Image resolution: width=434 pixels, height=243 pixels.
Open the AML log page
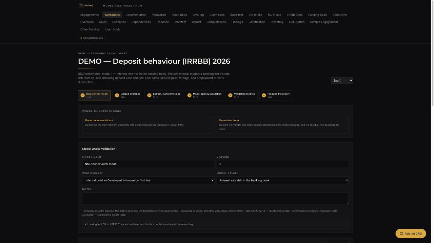tap(198, 15)
